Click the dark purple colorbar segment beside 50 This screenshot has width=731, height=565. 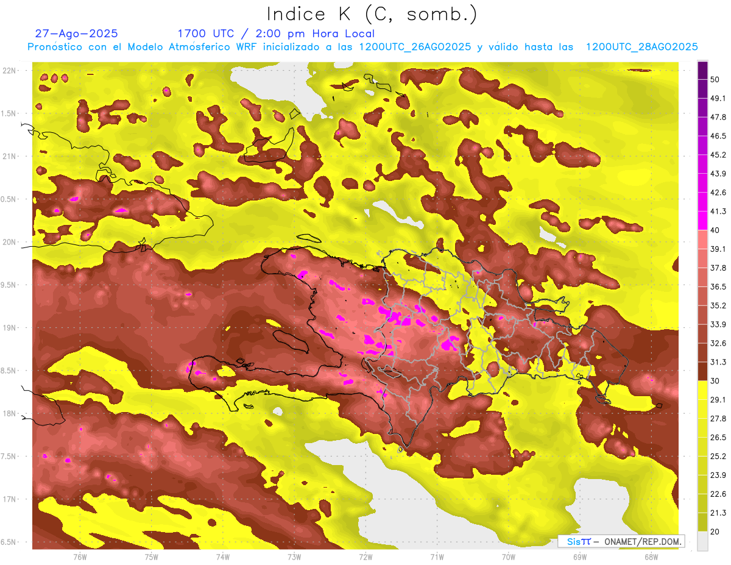(703, 70)
